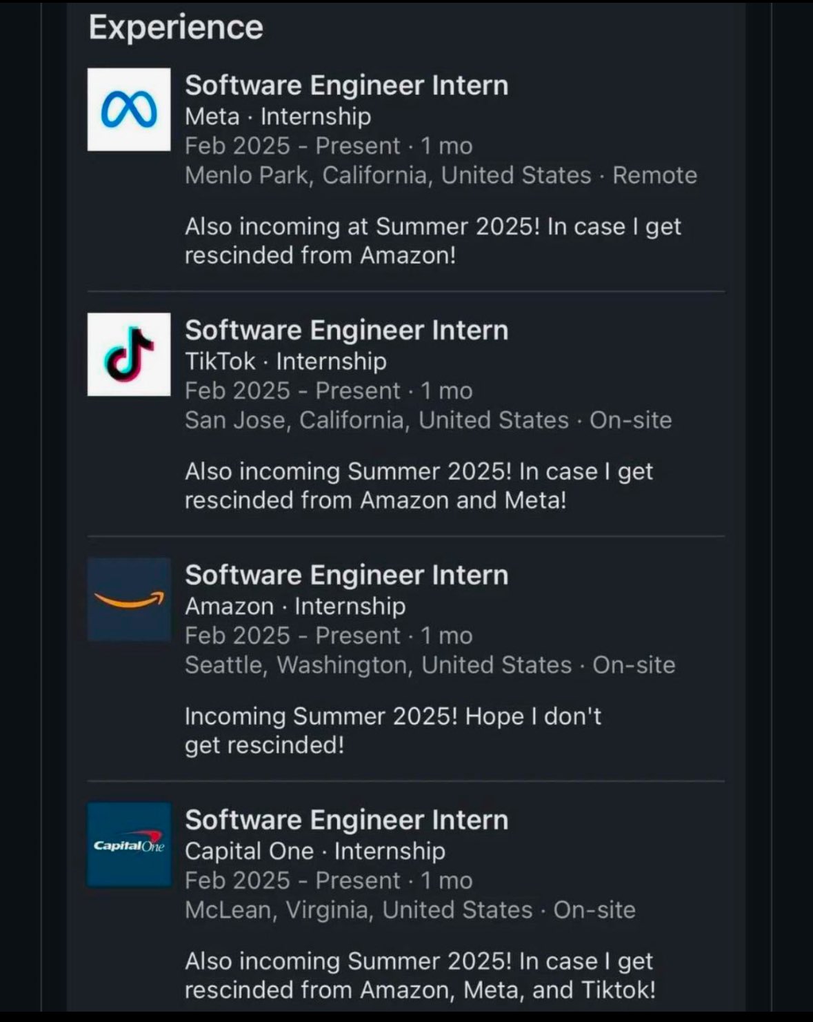Click Capital One description mentioning Amazon, Meta, Tiktok
Viewport: 813px width, 1022px height.
coord(419,976)
